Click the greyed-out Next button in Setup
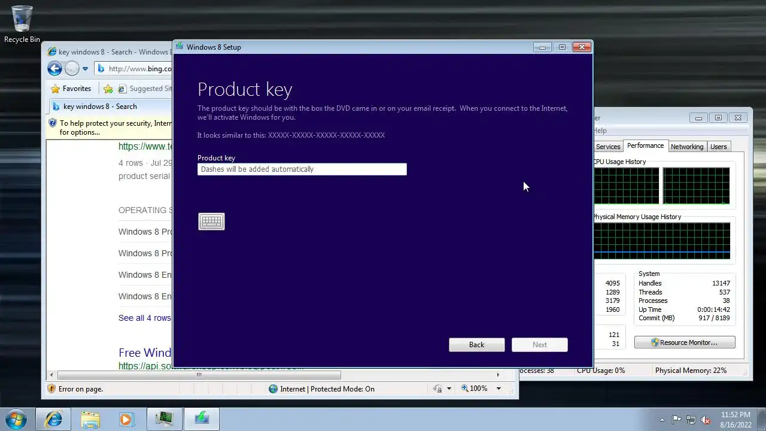This screenshot has width=766, height=431. pyautogui.click(x=540, y=345)
